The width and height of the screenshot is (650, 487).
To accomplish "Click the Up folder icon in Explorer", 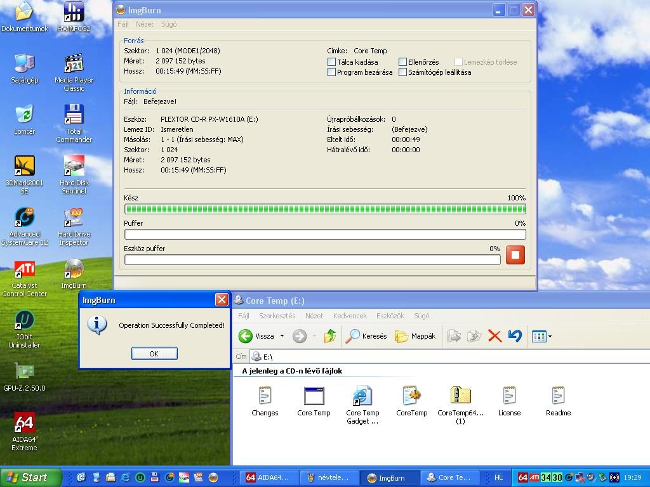I will [330, 336].
